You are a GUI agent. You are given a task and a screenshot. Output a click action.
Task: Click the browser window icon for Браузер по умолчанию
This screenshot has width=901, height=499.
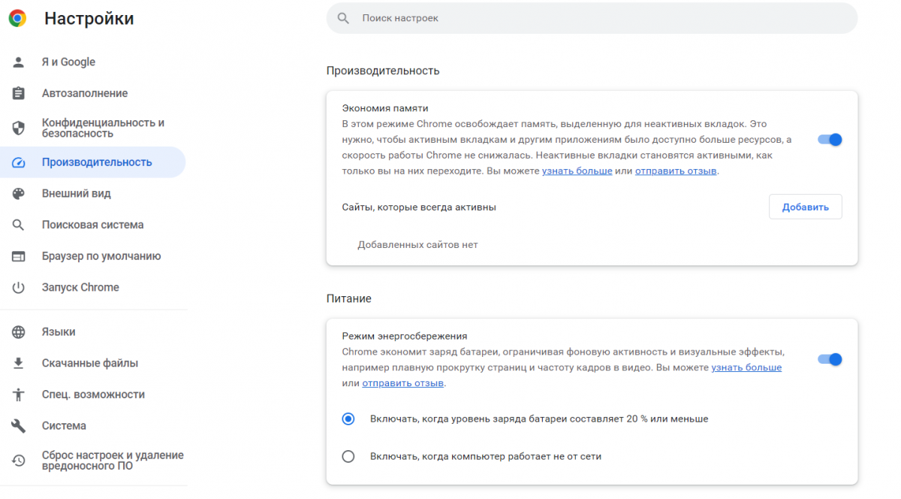19,256
